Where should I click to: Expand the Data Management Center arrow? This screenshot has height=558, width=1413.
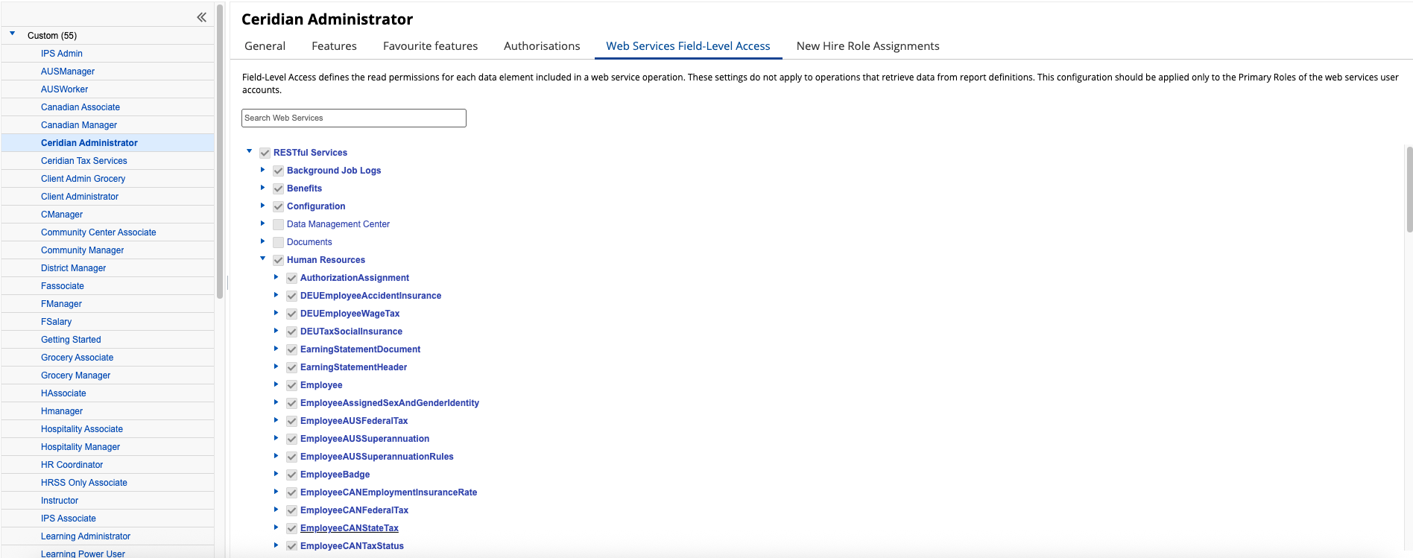[262, 223]
